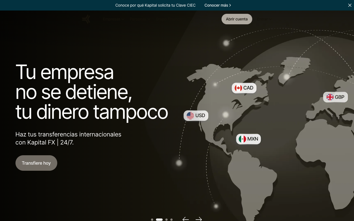Click the Kapital logo in header
The image size is (354, 221).
coord(86,19)
